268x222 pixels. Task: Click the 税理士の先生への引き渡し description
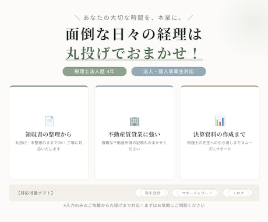click(220, 145)
